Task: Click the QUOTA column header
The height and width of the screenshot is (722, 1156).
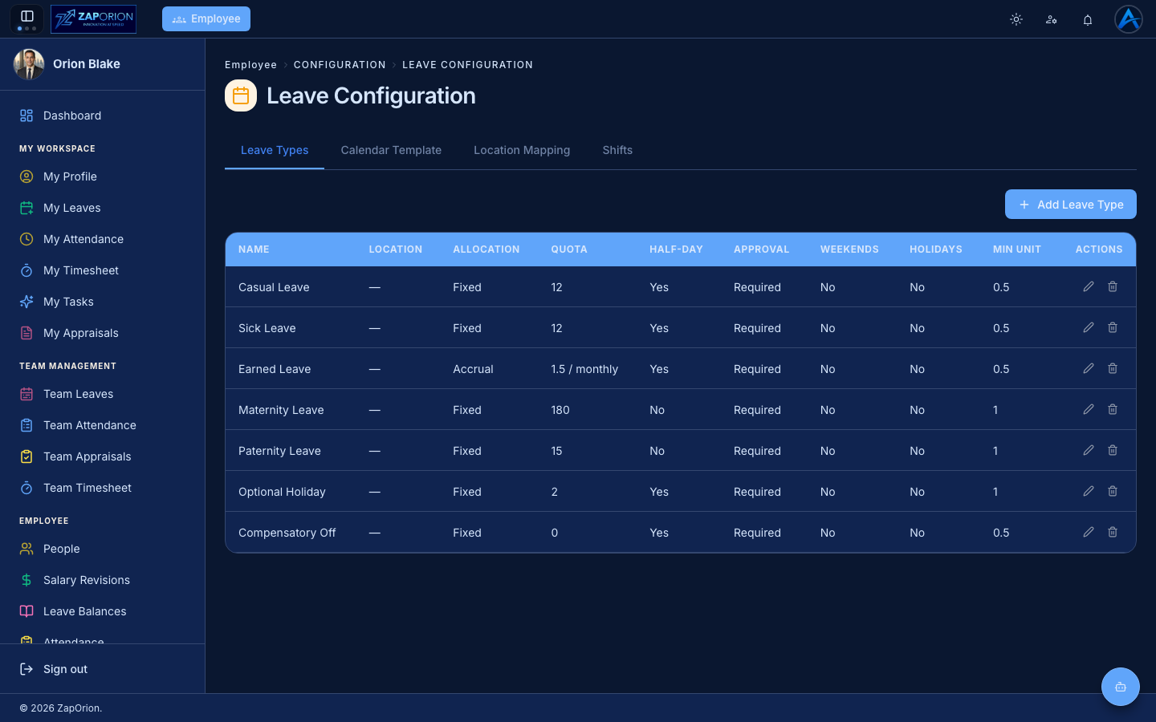Action: point(569,249)
